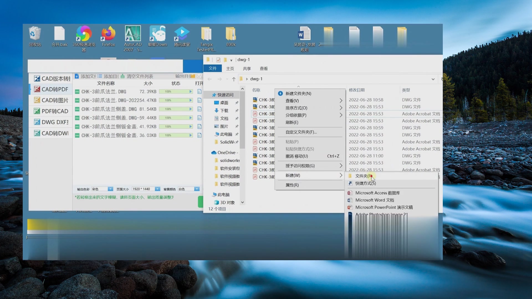Open the 主页 tab in the Explorer ribbon

coord(230,69)
